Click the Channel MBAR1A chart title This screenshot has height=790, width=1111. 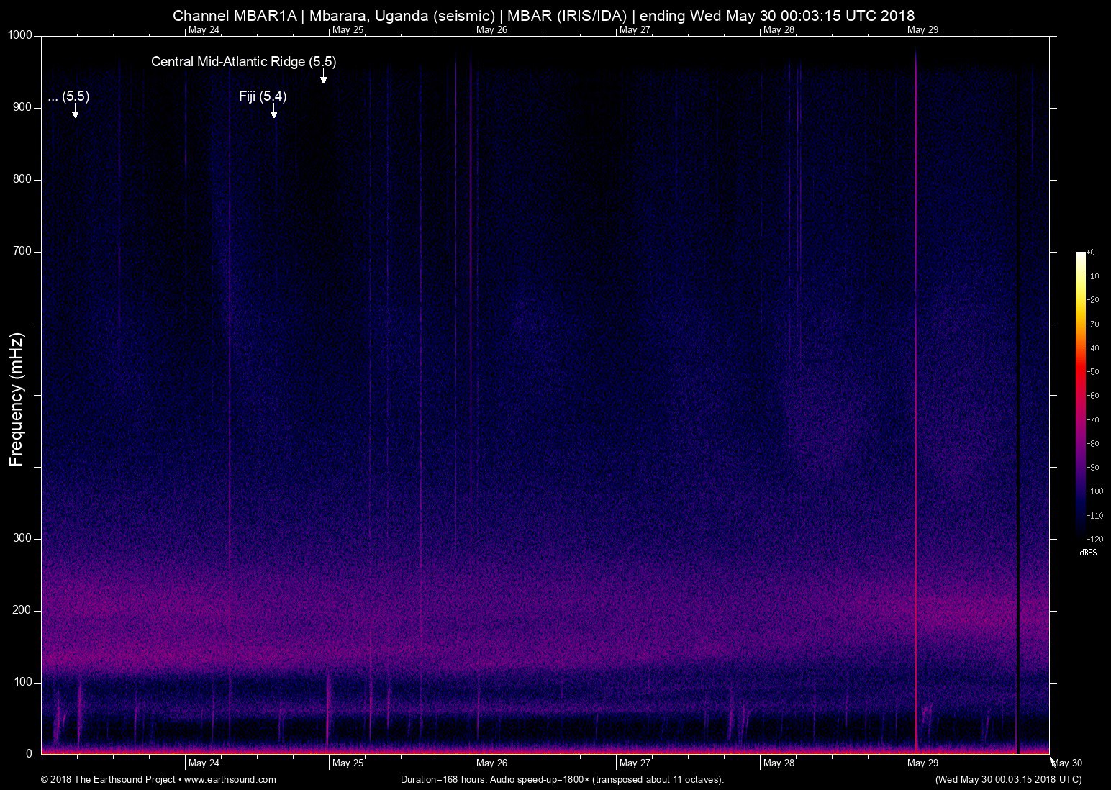coord(543,16)
